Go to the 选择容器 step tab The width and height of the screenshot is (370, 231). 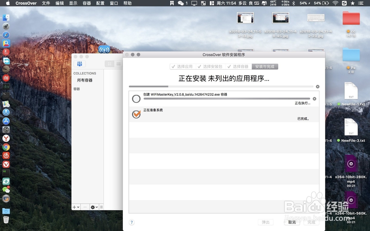pos(238,67)
